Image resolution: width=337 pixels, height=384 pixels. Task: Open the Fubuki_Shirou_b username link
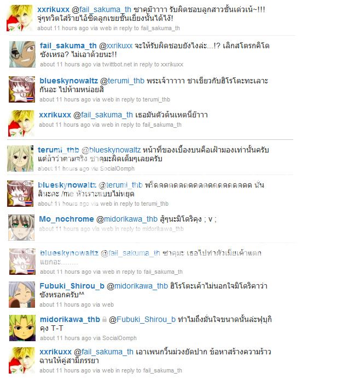pyautogui.click(x=72, y=286)
